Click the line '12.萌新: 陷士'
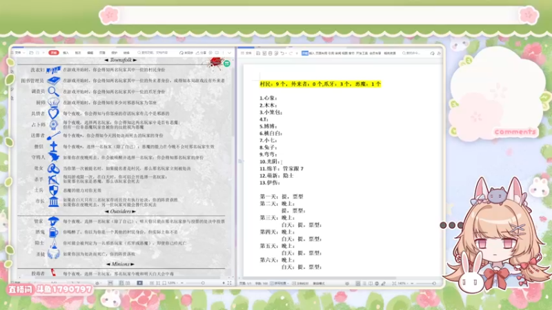The image size is (552, 310). pos(277,176)
